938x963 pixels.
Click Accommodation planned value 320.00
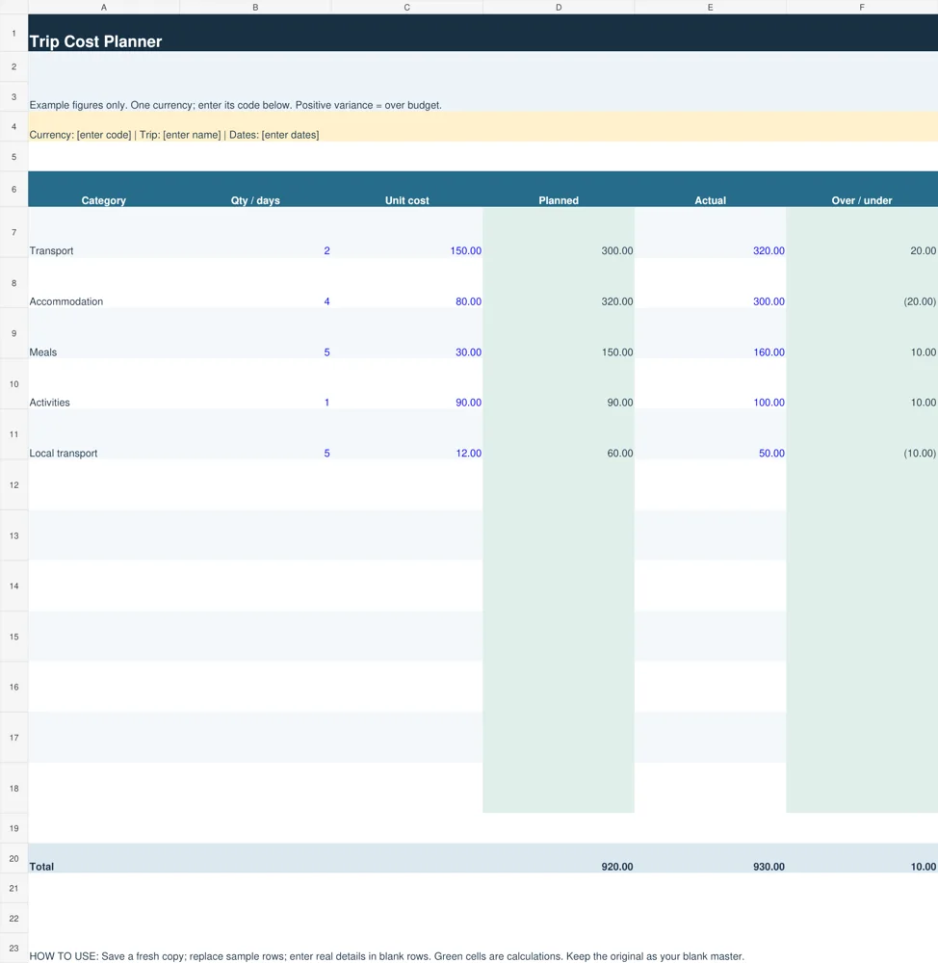point(559,283)
